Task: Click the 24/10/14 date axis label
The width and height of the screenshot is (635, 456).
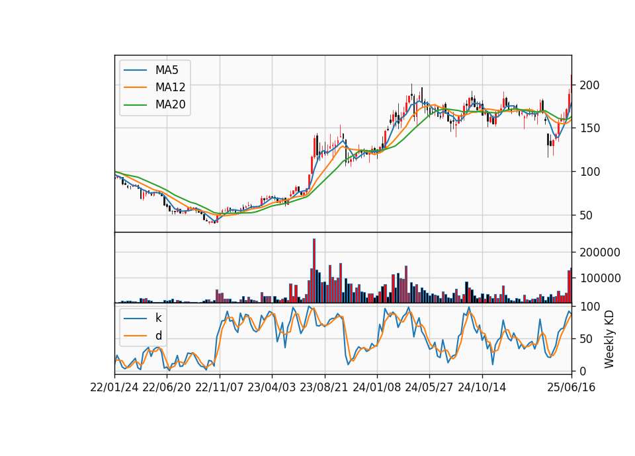Action: [482, 387]
